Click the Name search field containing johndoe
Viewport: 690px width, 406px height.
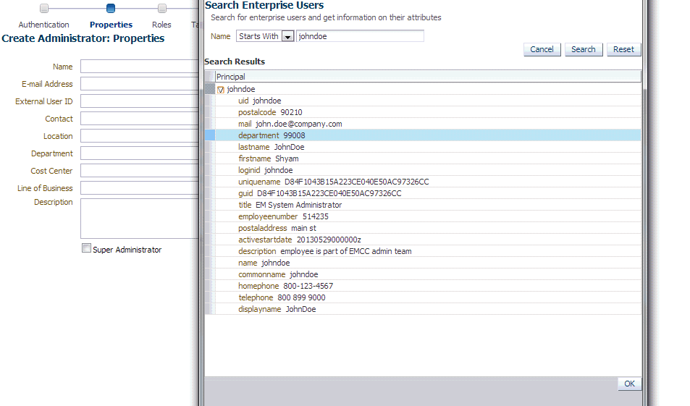(x=360, y=36)
